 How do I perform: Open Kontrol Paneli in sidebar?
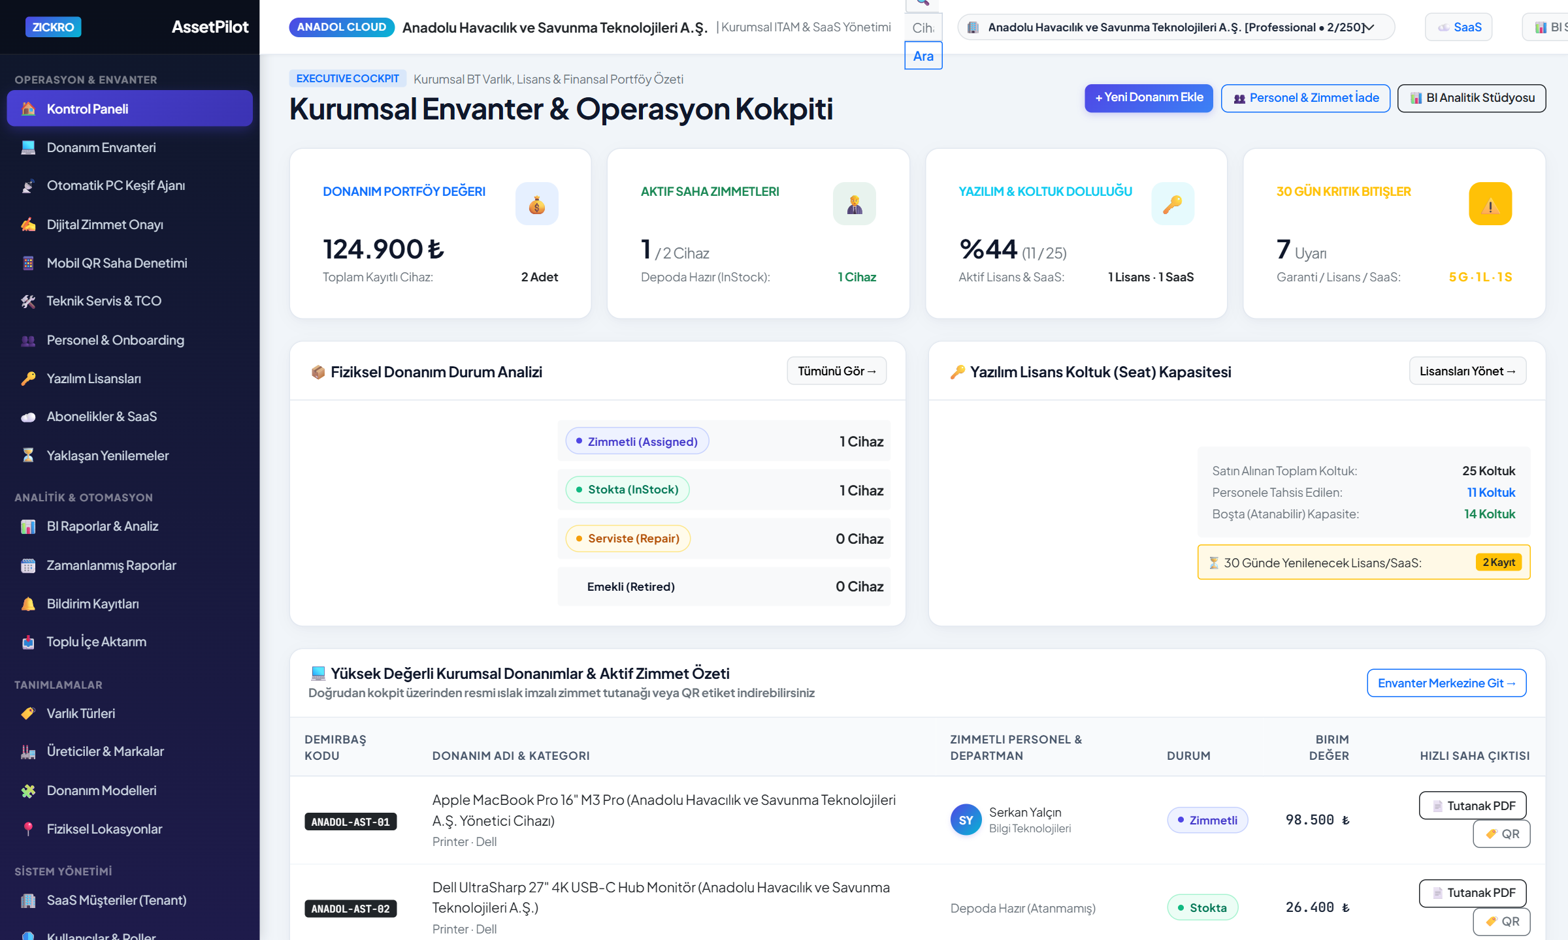click(129, 108)
